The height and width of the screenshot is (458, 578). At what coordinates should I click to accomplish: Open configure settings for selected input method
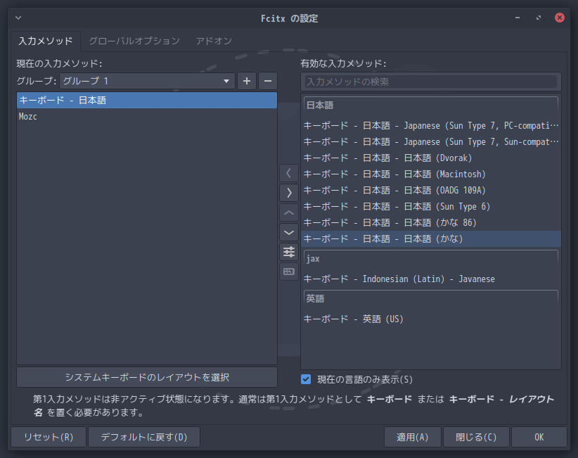click(289, 253)
